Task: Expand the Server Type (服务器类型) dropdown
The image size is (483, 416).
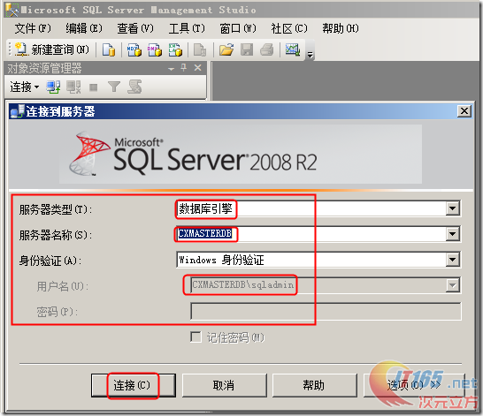Action: point(453,208)
